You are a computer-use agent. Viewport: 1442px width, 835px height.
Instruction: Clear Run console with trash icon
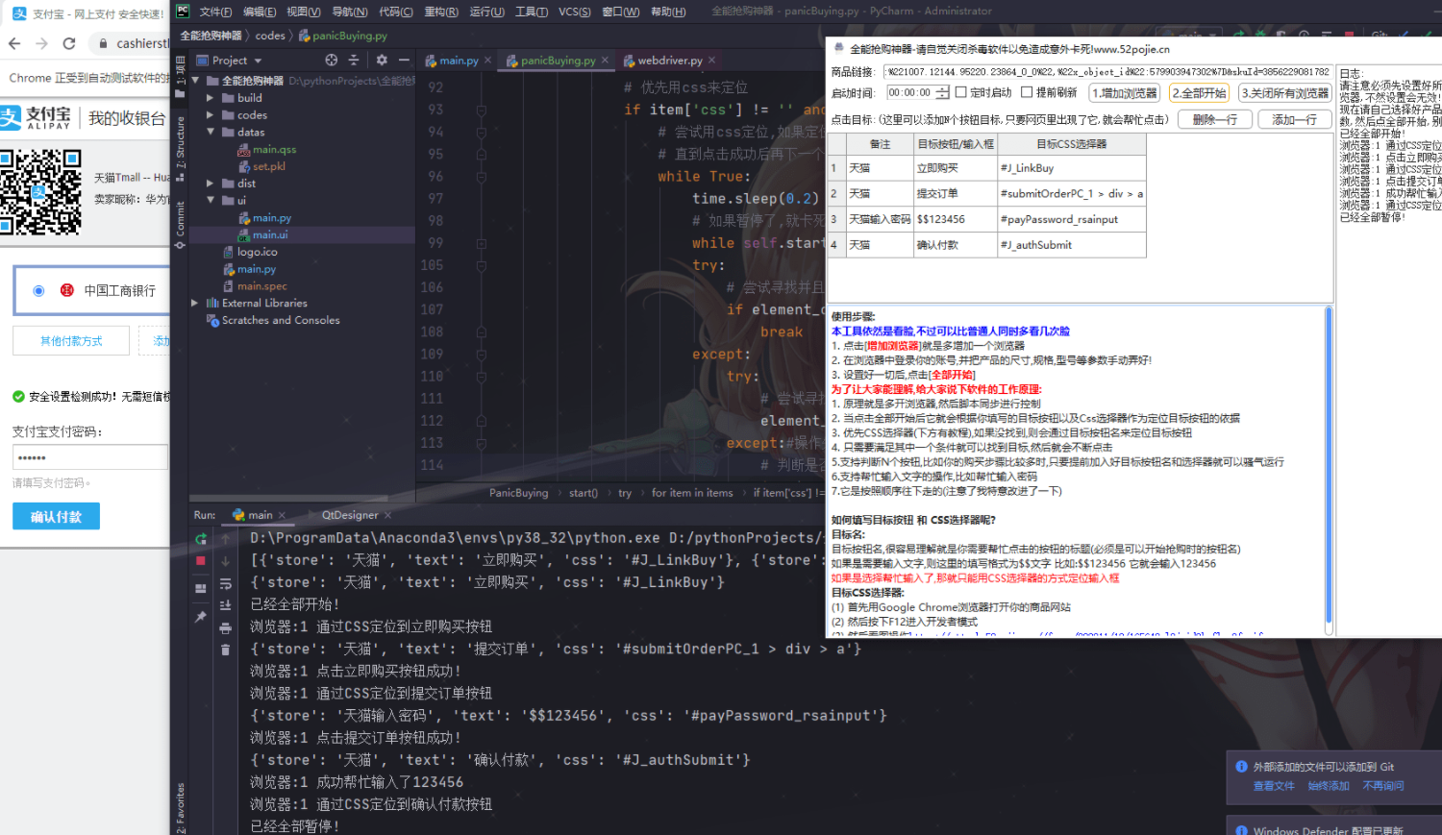click(x=225, y=651)
